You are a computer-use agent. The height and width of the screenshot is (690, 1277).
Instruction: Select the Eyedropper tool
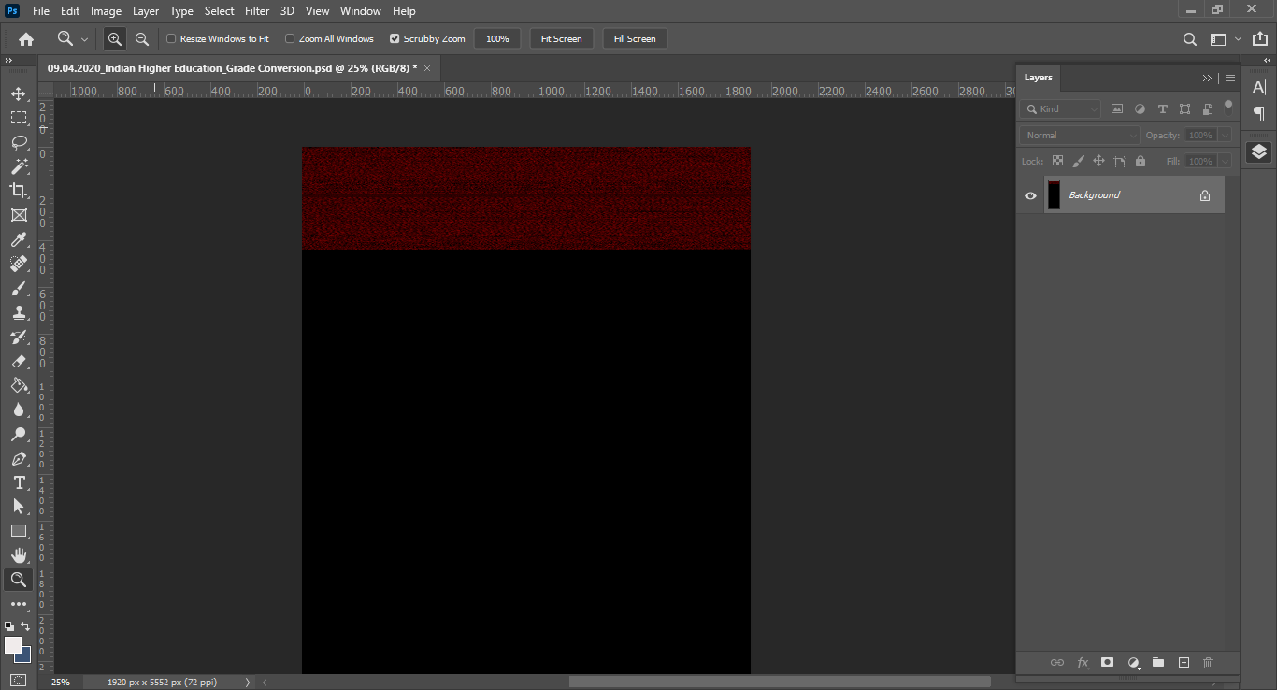[19, 239]
